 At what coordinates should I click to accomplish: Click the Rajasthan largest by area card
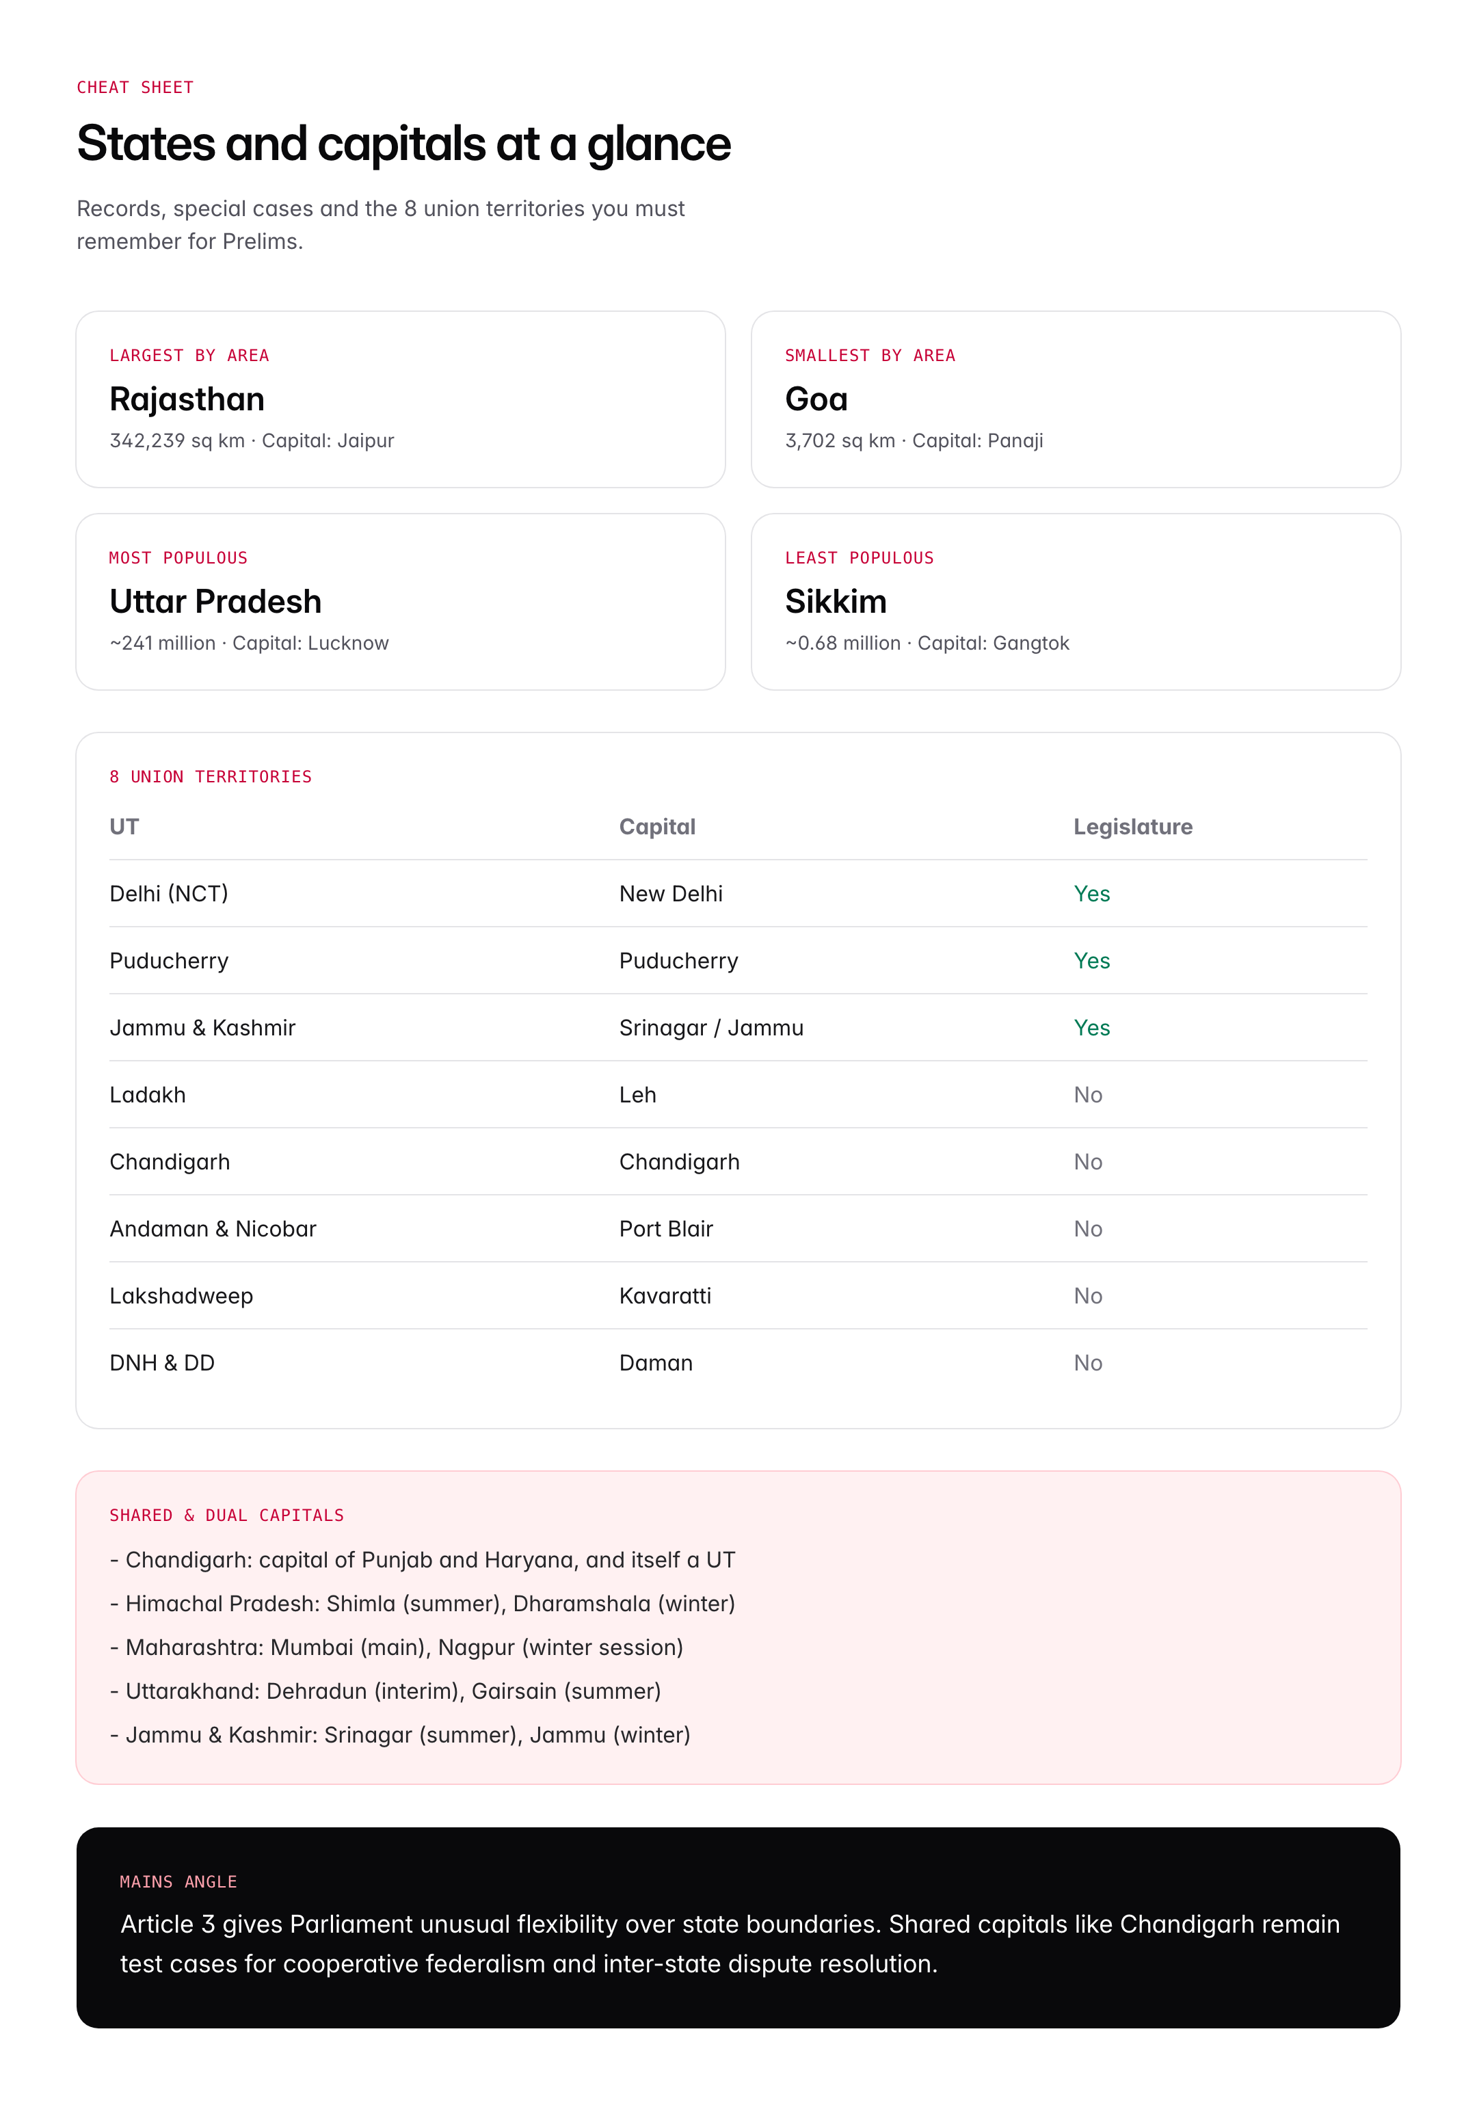[400, 399]
